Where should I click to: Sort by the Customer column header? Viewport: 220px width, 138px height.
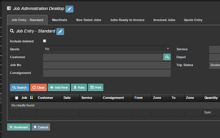pos(49,98)
